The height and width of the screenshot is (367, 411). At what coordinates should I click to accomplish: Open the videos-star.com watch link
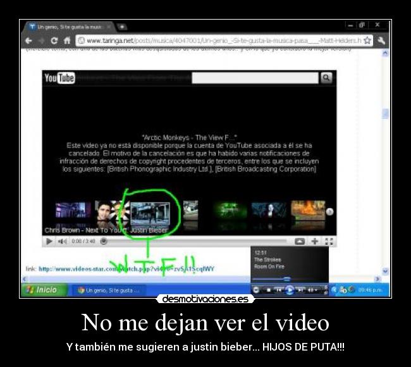click(126, 269)
